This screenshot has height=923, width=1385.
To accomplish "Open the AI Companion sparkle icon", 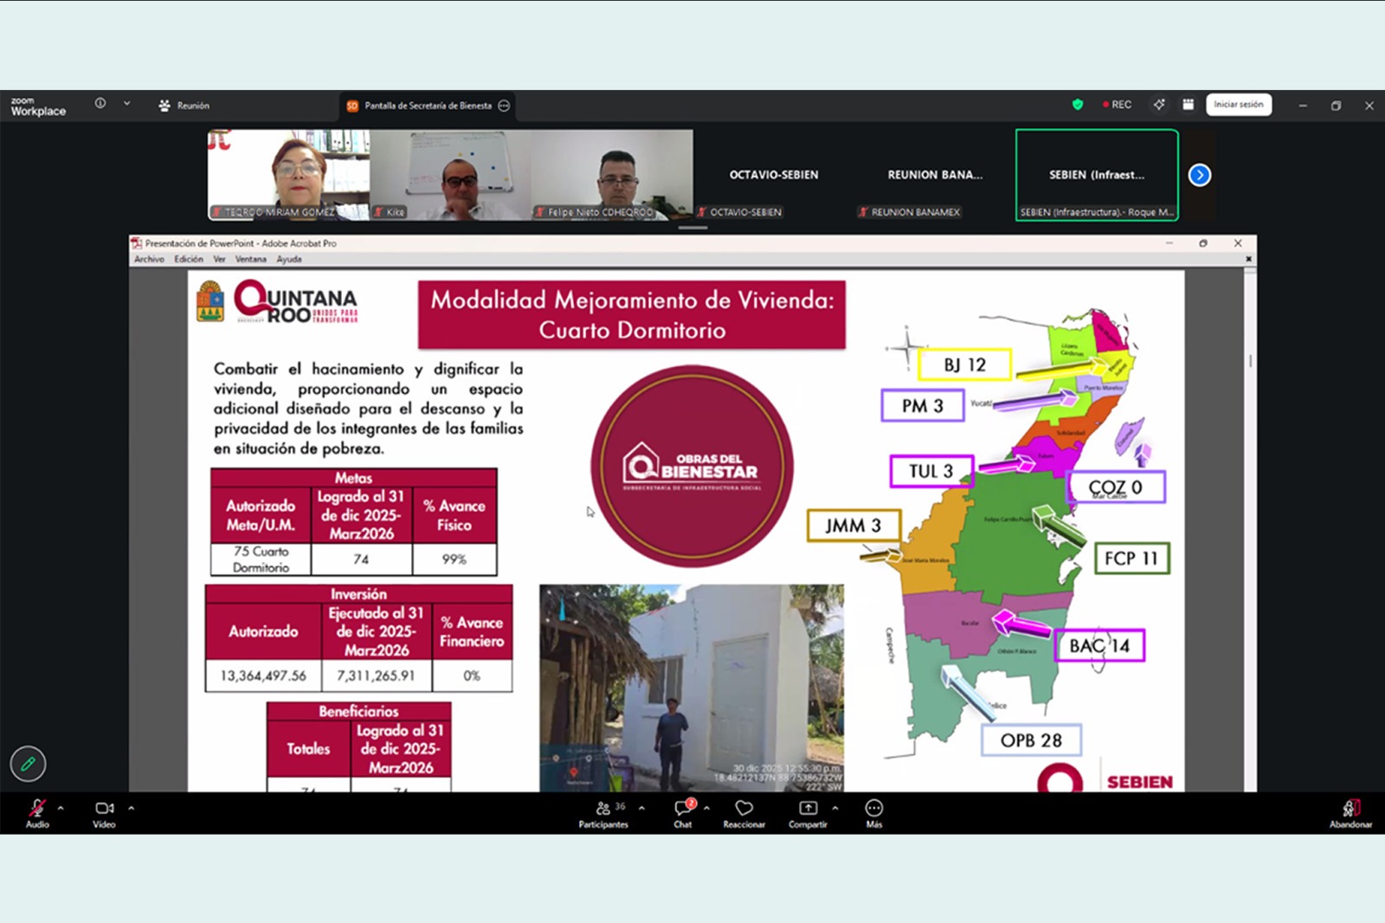I will pyautogui.click(x=1159, y=105).
